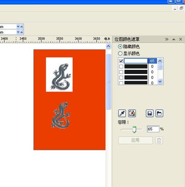Viewport: 185px width, 187px height.
Task: Click lower size field down-arrow spinner
Action: [x=18, y=32]
